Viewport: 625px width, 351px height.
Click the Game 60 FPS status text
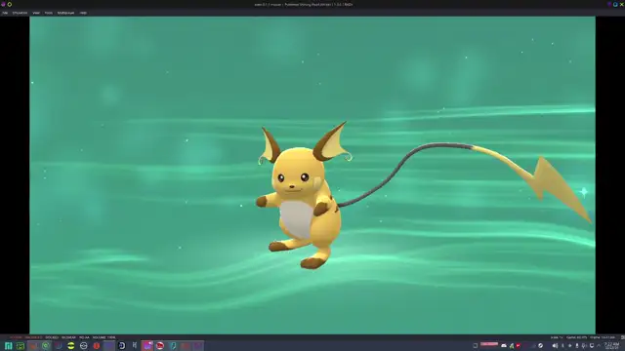point(576,337)
